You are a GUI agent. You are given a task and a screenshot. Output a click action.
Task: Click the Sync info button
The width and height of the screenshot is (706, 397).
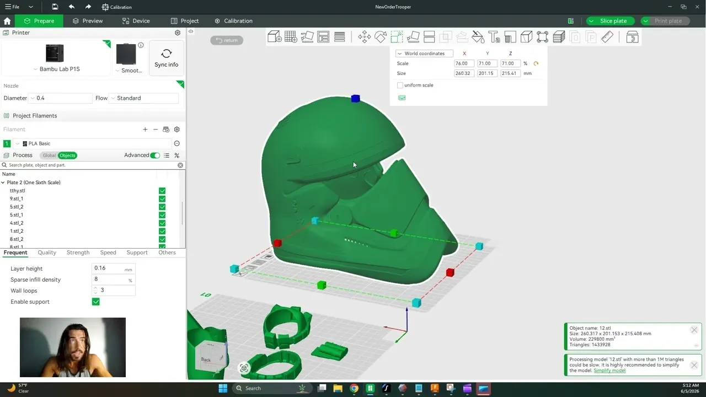click(x=167, y=58)
